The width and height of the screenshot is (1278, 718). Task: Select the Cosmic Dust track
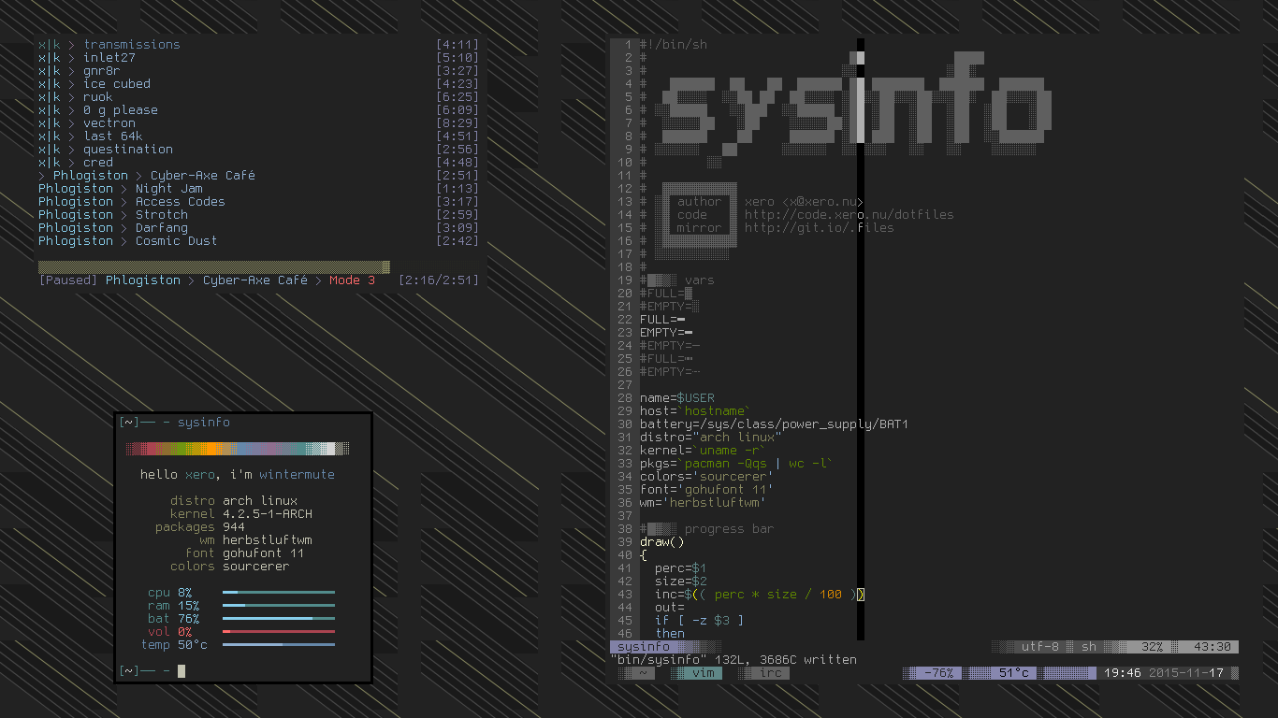pyautogui.click(x=176, y=241)
